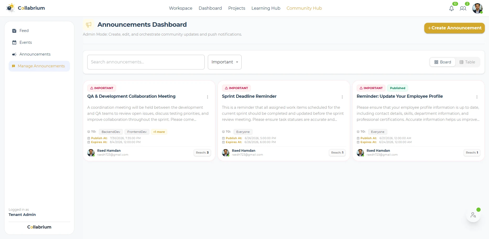489x239 pixels.
Task: Go to the Workspace tab
Action: 181,8
